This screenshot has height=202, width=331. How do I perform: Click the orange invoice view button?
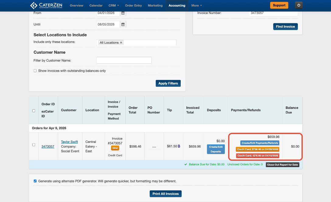115,148
